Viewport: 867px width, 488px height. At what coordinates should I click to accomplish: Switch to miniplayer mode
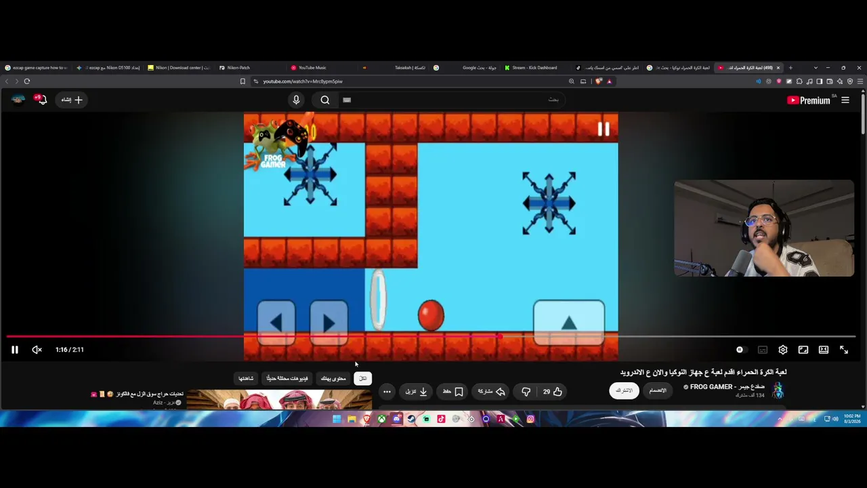(803, 350)
